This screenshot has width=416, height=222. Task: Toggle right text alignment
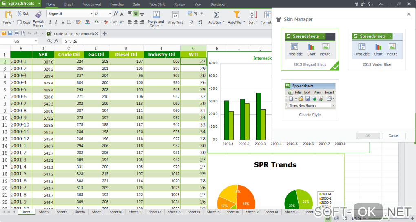142,22
